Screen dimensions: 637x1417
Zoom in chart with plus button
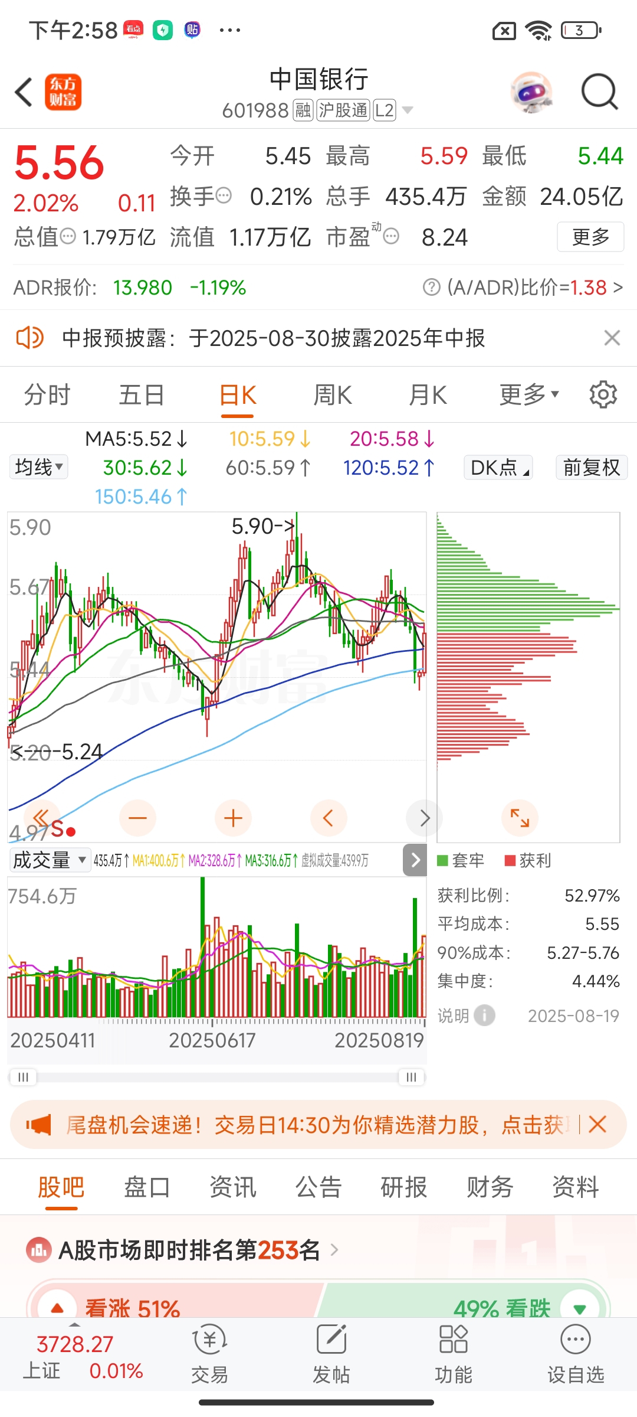click(233, 818)
